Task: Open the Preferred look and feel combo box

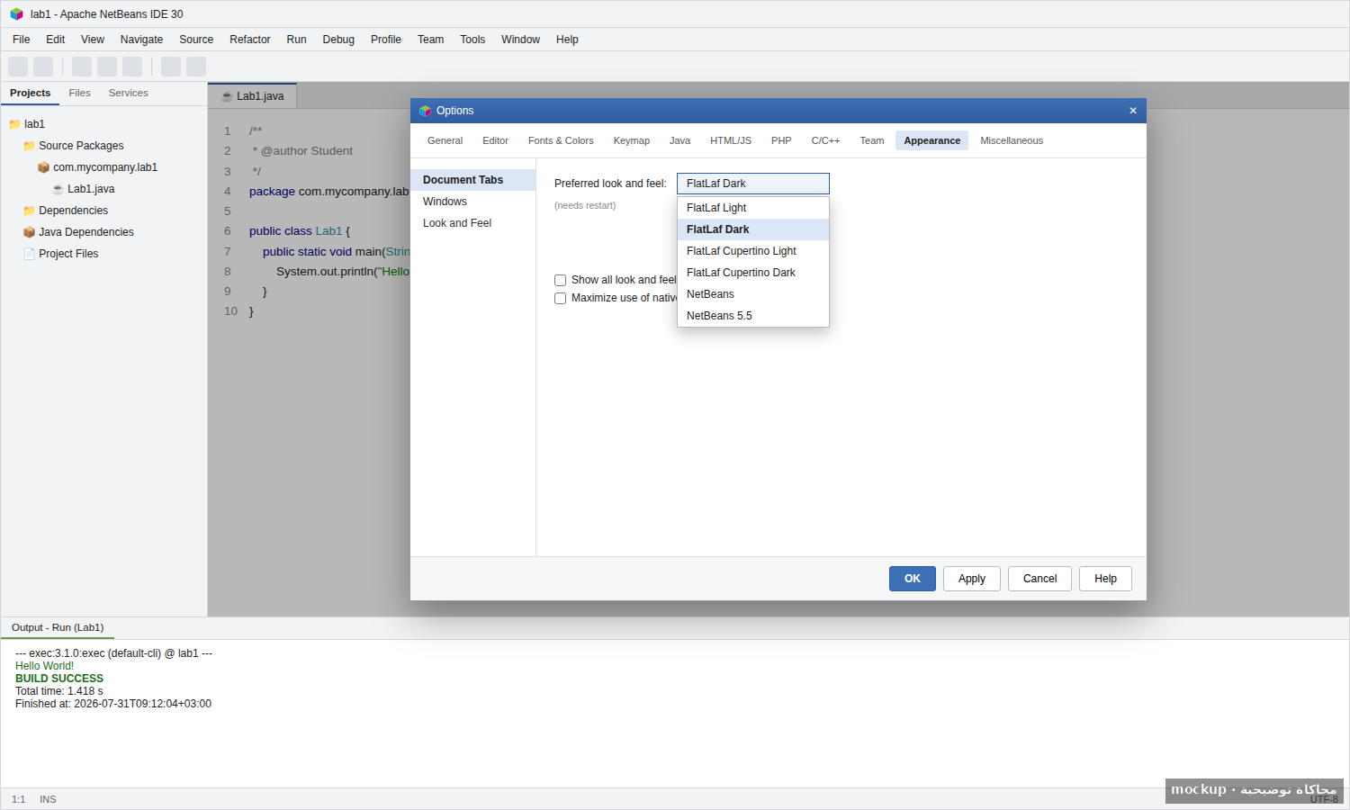Action: [x=753, y=184]
